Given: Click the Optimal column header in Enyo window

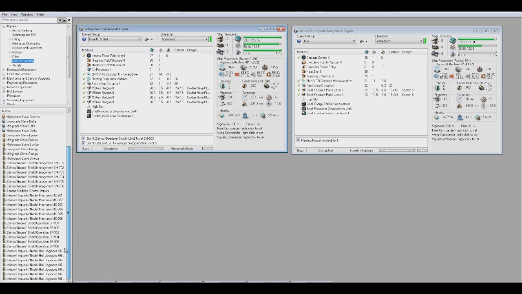Looking at the screenshot, I should pyautogui.click(x=179, y=50).
